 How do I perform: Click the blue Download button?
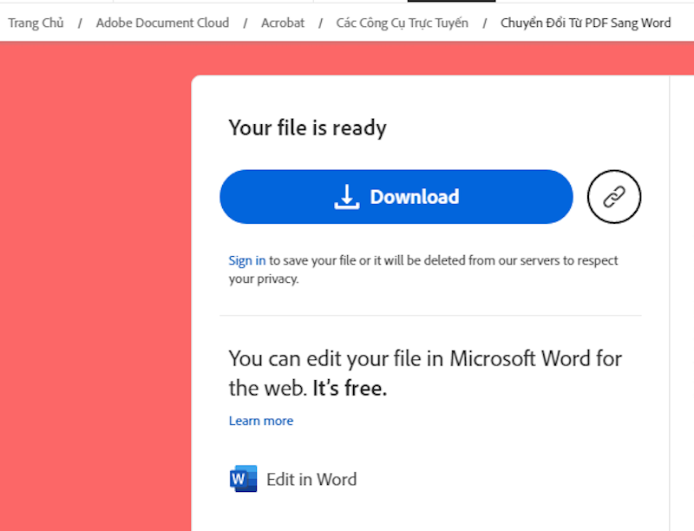(396, 196)
